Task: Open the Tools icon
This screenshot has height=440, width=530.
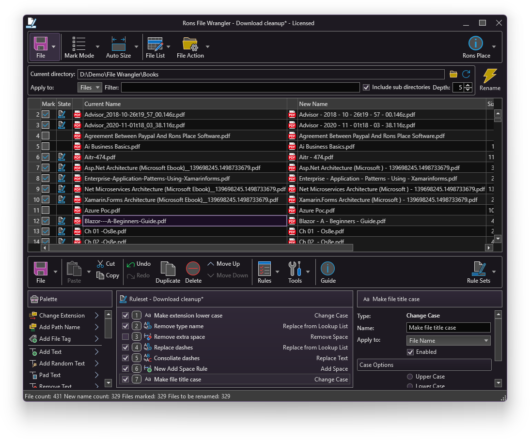Action: (x=295, y=269)
